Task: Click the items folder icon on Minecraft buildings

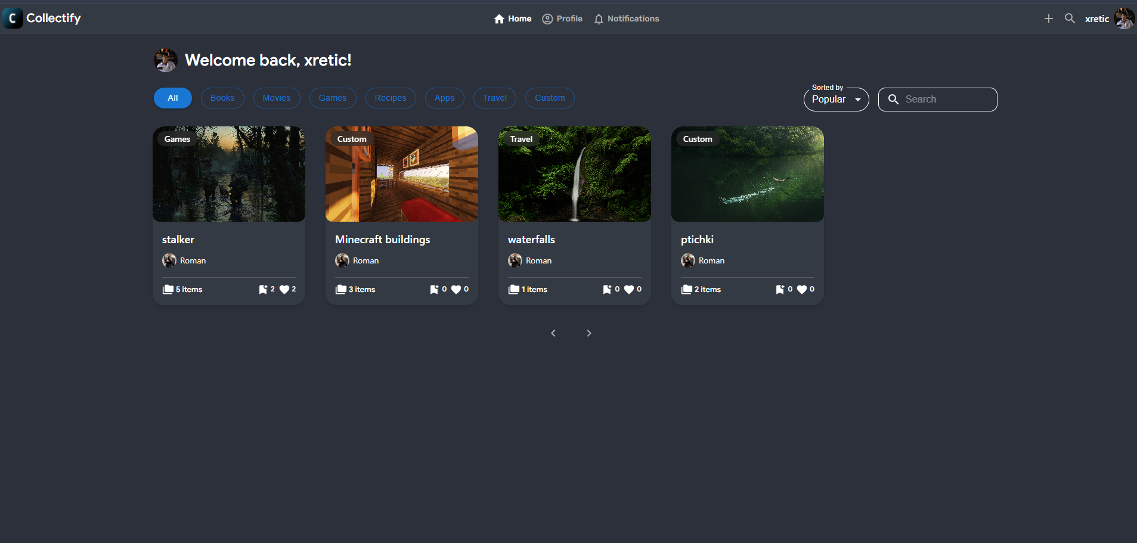Action: tap(340, 289)
